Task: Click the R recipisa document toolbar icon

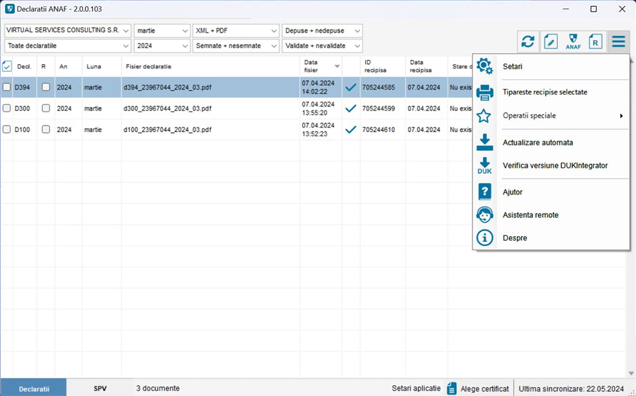Action: (x=596, y=41)
